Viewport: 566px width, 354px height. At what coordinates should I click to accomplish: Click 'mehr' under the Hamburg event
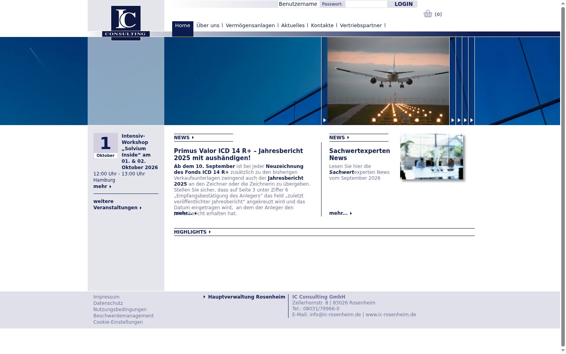(102, 186)
